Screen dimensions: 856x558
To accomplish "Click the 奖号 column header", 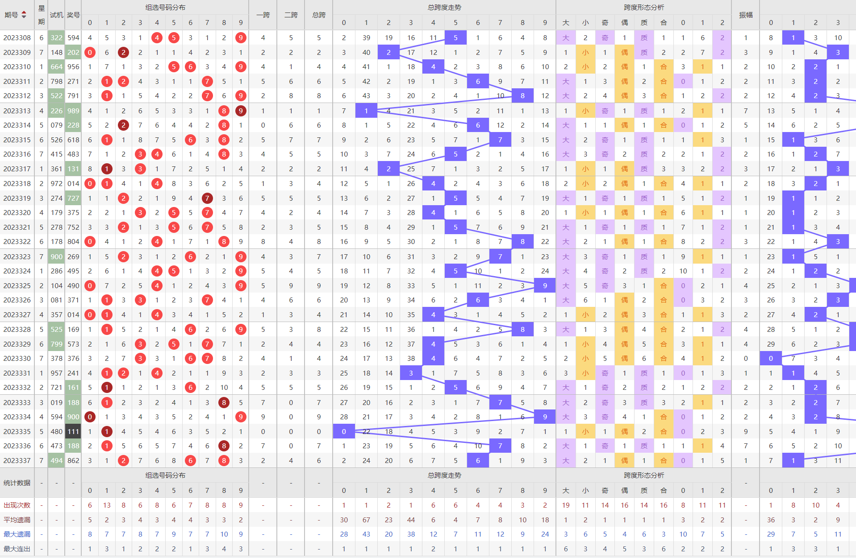I will click(x=73, y=15).
